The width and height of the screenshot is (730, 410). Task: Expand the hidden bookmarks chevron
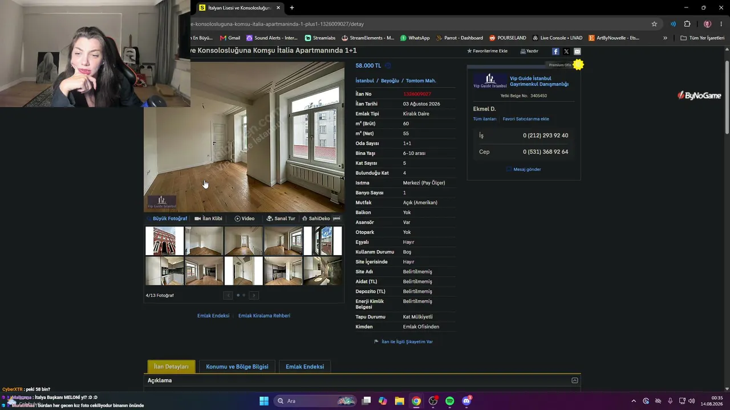pos(665,38)
